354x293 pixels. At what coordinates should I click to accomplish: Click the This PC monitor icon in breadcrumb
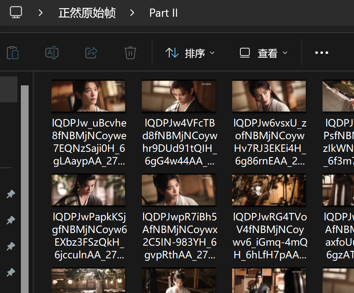[16, 12]
